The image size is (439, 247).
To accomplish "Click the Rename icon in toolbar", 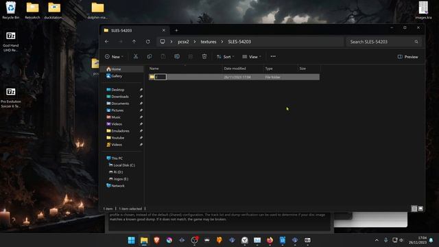I will tap(177, 56).
